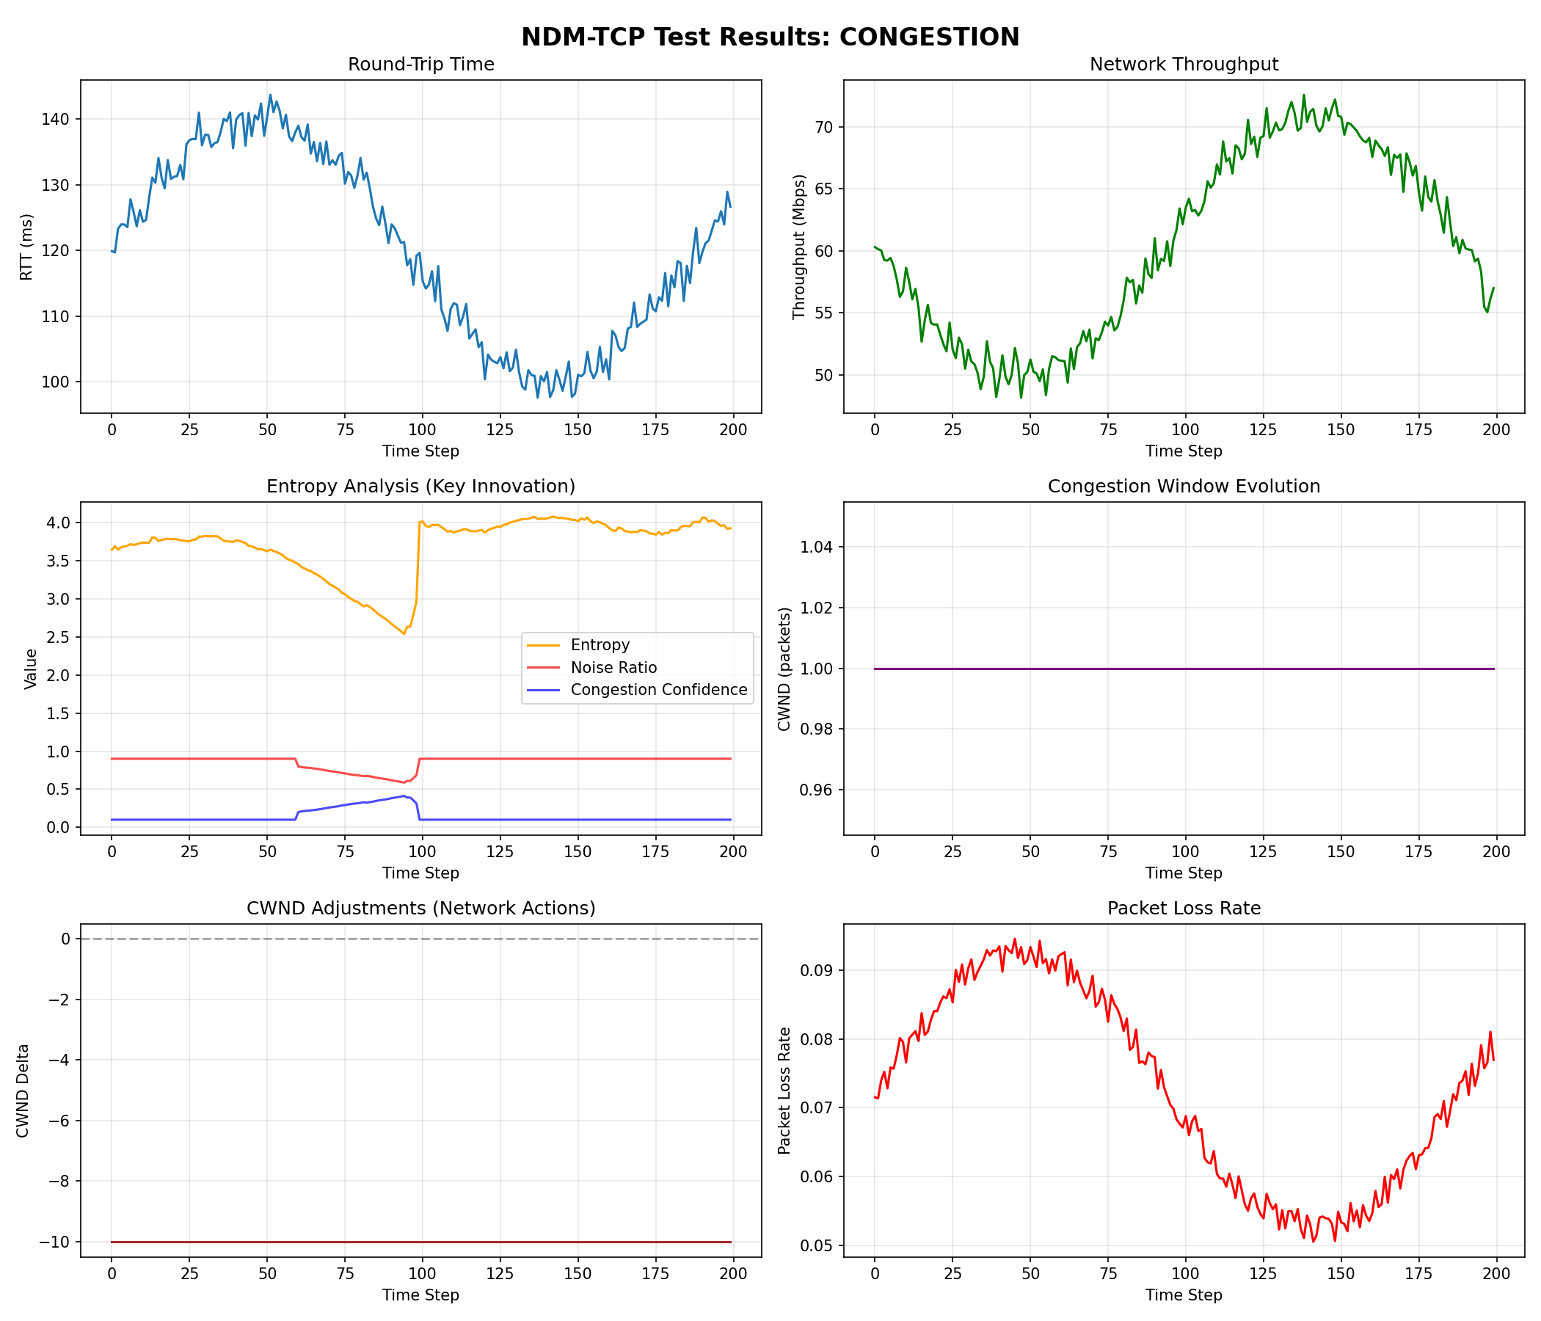Image resolution: width=1541 pixels, height=1321 pixels.
Task: Click the 1.04 tick on CWND chart
Action: coord(815,547)
